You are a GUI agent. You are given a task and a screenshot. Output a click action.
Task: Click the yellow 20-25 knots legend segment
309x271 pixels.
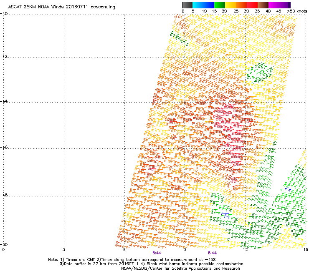click(x=230, y=5)
